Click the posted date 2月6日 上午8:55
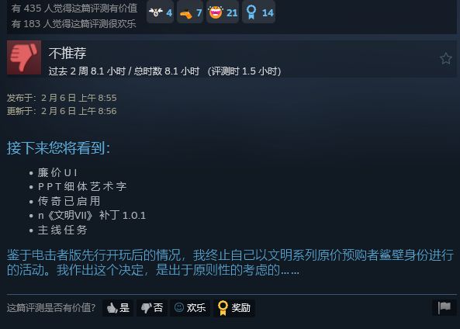The width and height of the screenshot is (460, 329). tap(79, 98)
